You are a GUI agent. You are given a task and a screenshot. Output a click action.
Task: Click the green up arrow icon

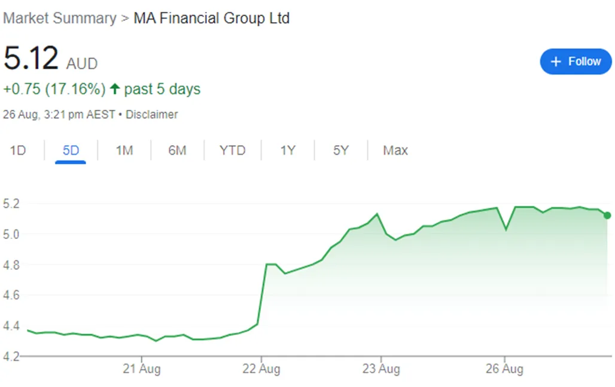(115, 90)
